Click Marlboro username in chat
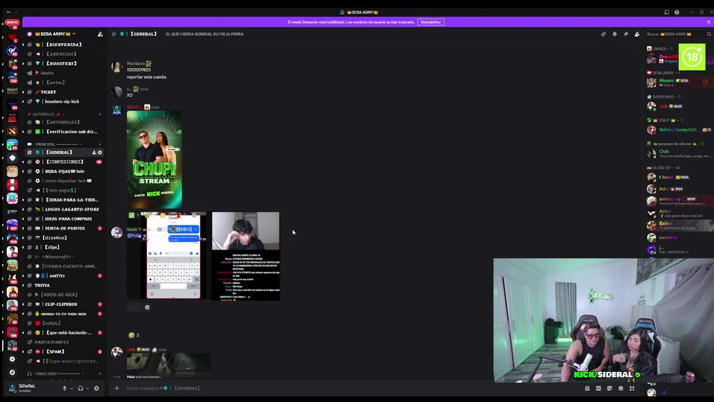 coord(136,64)
